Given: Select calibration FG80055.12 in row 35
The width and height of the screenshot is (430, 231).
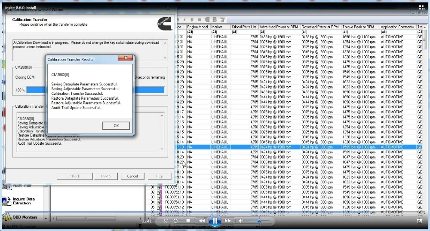Looking at the screenshot, I should [175, 207].
